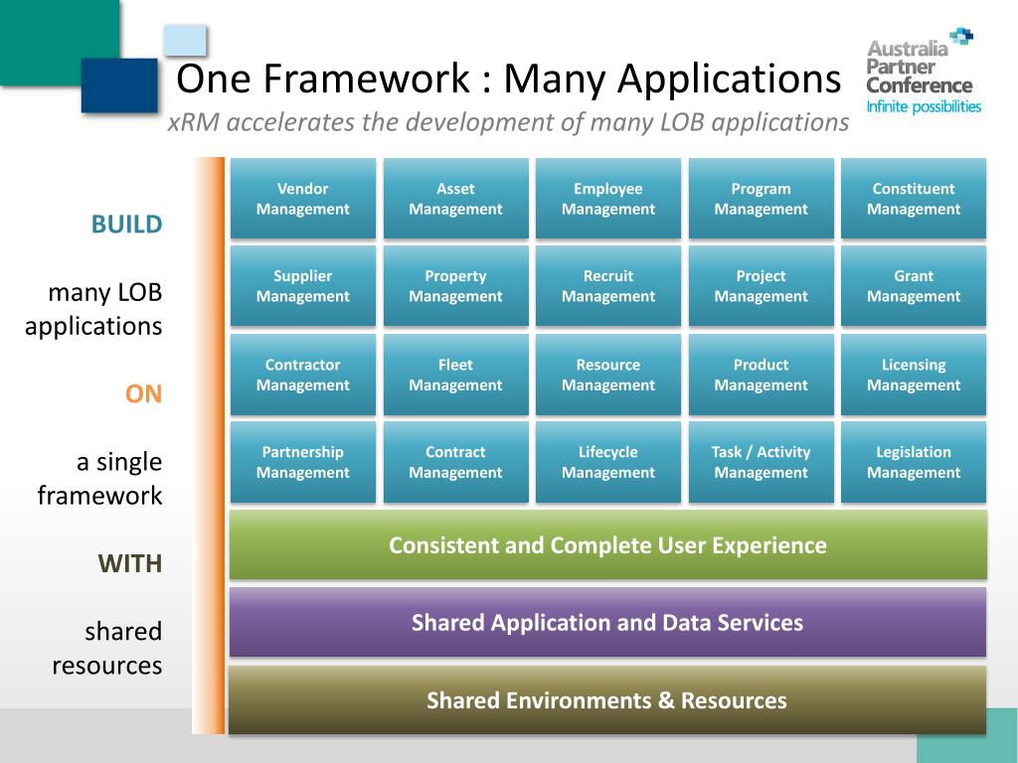Select the Asset Management tile
The image size is (1018, 763).
pos(455,199)
